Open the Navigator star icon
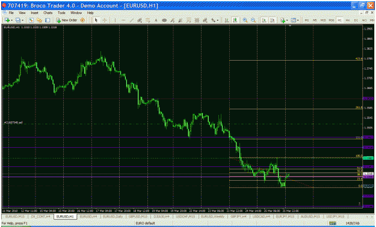The width and height of the screenshot is (376, 227). point(39,20)
